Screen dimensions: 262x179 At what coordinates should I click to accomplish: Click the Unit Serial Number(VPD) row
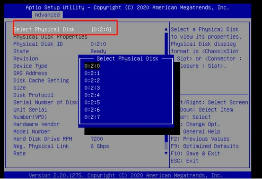tap(30, 114)
